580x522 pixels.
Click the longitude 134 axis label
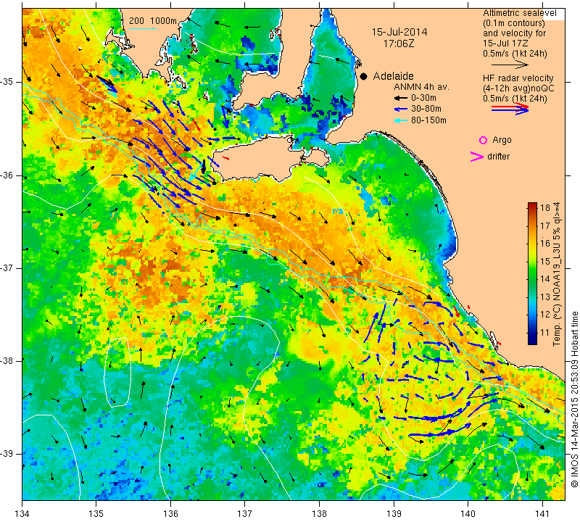[x=22, y=514]
